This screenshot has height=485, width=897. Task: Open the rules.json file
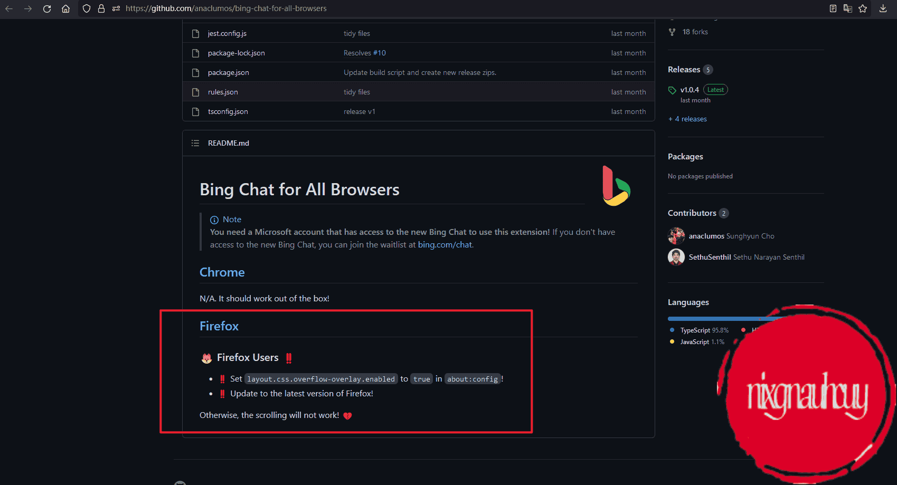223,92
